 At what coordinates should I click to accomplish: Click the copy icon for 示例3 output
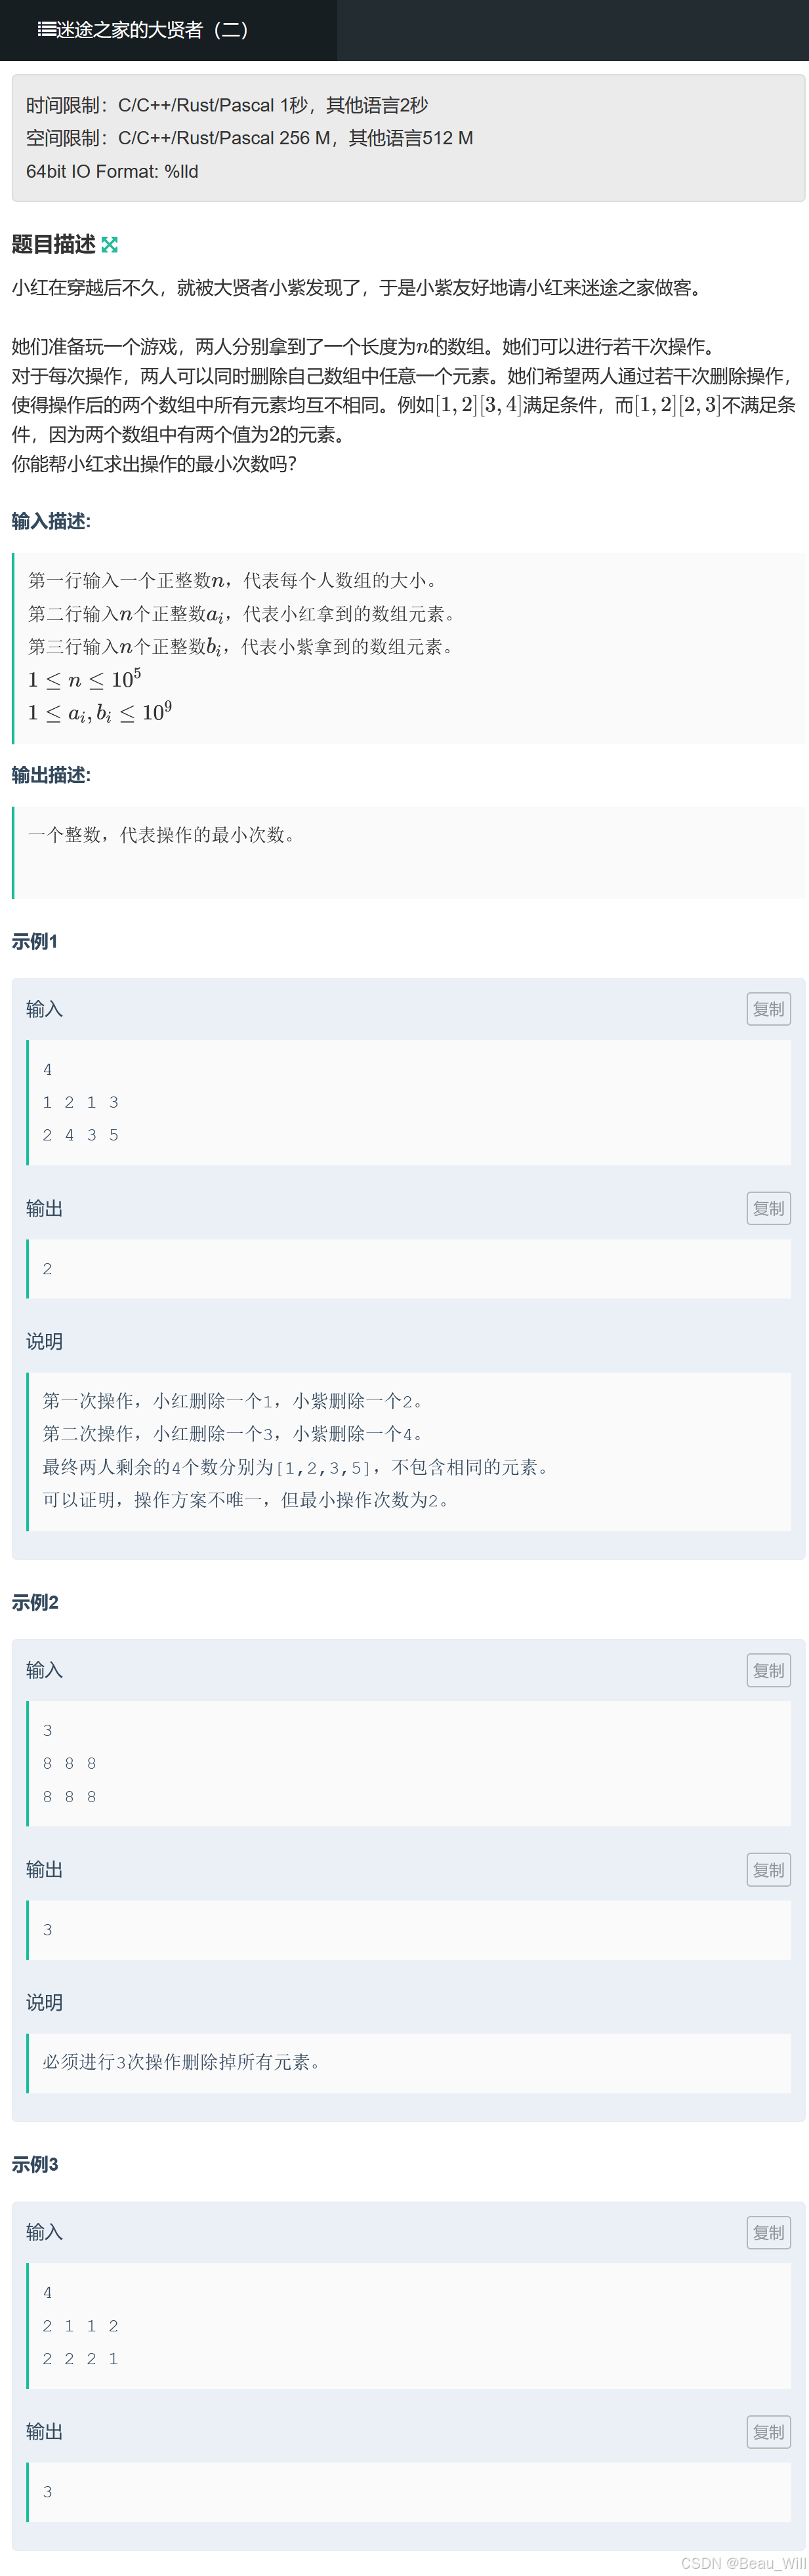point(768,2432)
